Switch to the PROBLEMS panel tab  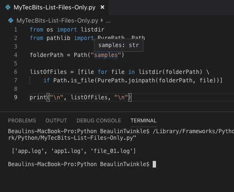click(x=22, y=120)
